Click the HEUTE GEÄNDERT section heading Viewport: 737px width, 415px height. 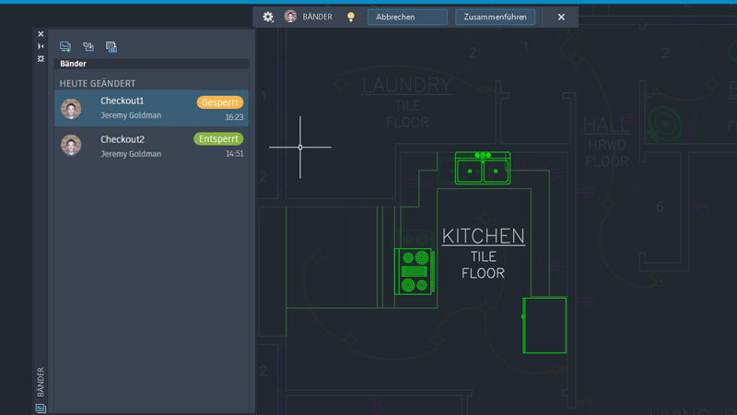pyautogui.click(x=98, y=83)
